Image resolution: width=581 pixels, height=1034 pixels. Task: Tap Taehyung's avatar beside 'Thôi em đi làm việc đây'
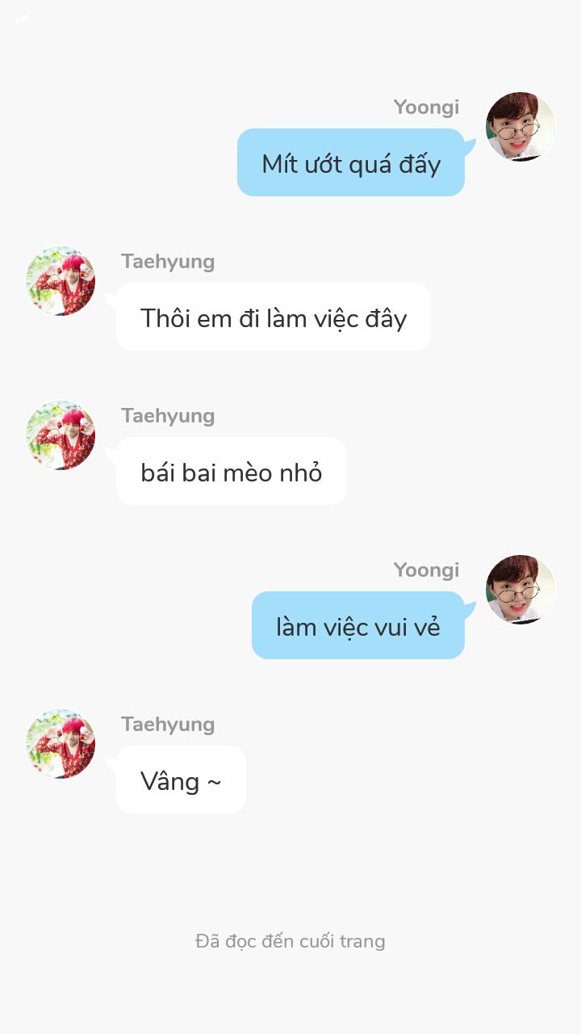(x=61, y=281)
